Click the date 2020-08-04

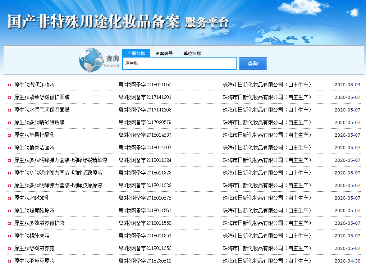tap(348, 85)
